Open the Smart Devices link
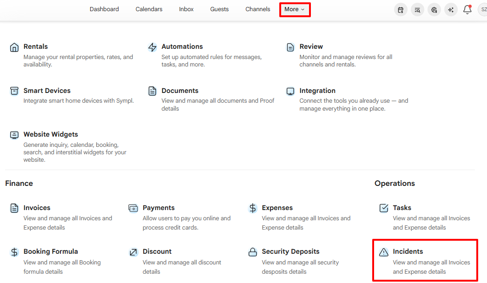The height and width of the screenshot is (283, 487). pos(47,91)
